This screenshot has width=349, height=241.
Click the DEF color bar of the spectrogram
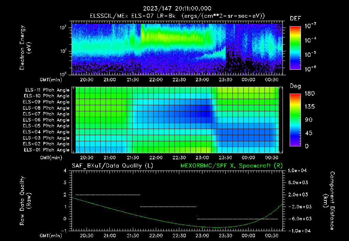(295, 48)
